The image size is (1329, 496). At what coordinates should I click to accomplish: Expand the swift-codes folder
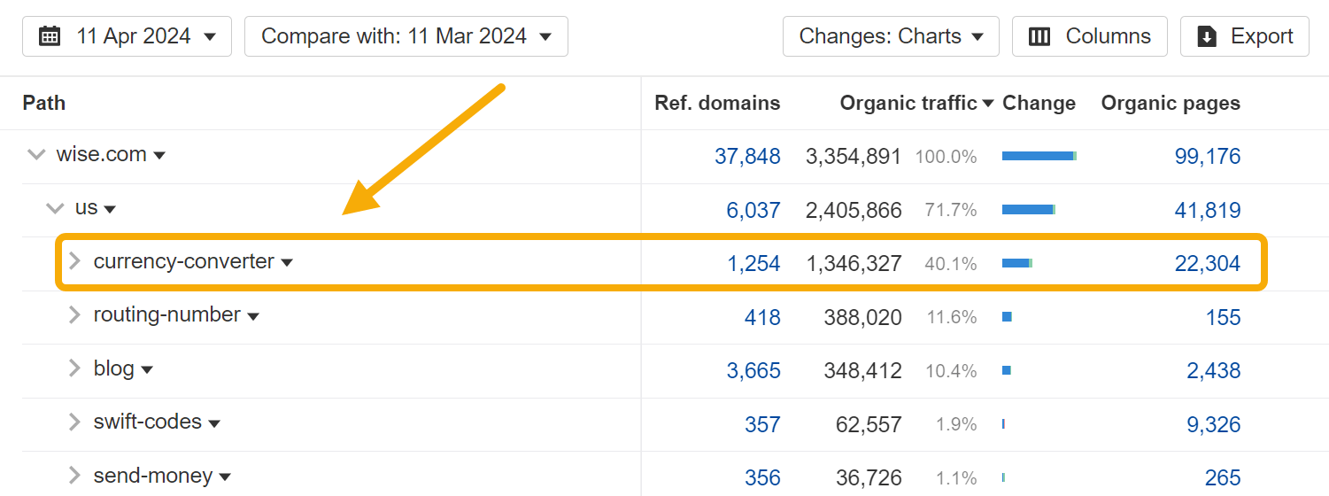(x=74, y=422)
